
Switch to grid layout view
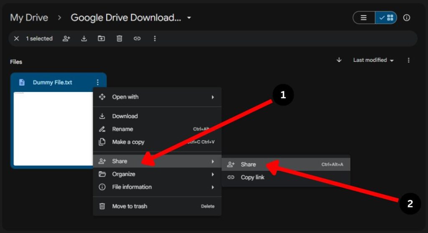tap(386, 18)
